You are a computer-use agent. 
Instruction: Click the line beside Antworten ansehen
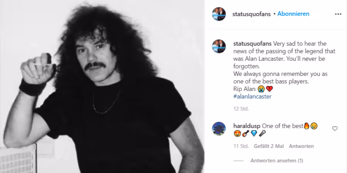[x=238, y=161]
